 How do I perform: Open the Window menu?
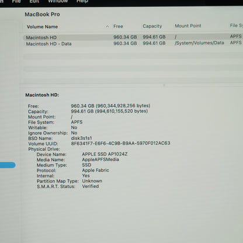click(x=58, y=2)
